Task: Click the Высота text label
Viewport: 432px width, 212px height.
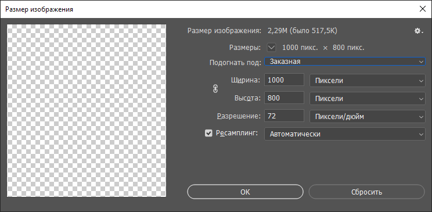Action: coord(247,98)
